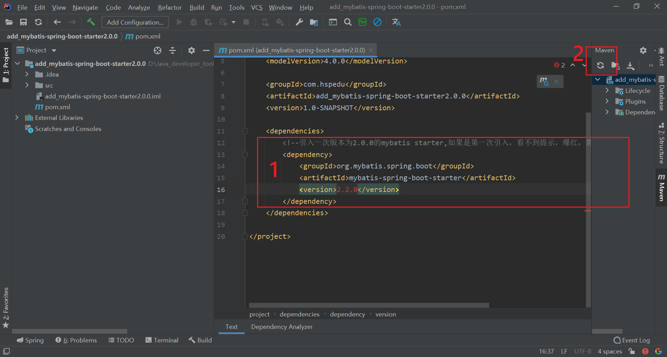The image size is (667, 357).
Task: Open Project panel gear options
Action: (191, 51)
